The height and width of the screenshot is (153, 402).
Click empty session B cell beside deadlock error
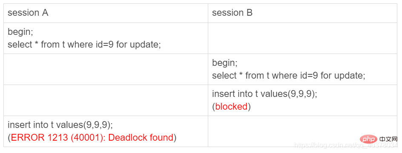(303, 131)
